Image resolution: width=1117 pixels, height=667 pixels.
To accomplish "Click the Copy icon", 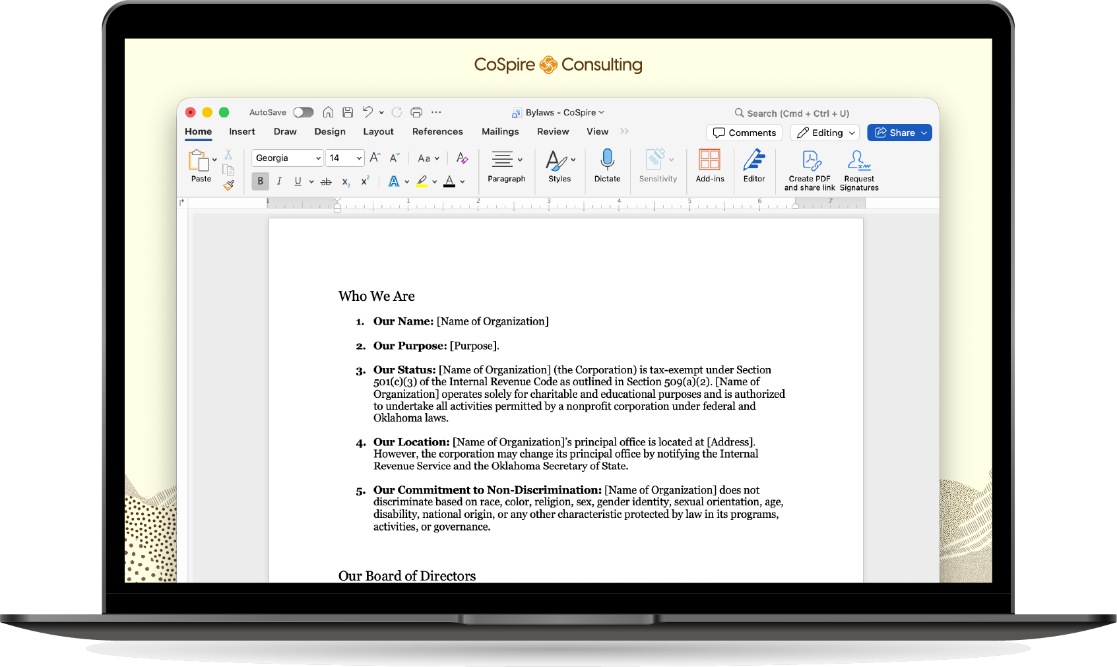I will click(228, 170).
